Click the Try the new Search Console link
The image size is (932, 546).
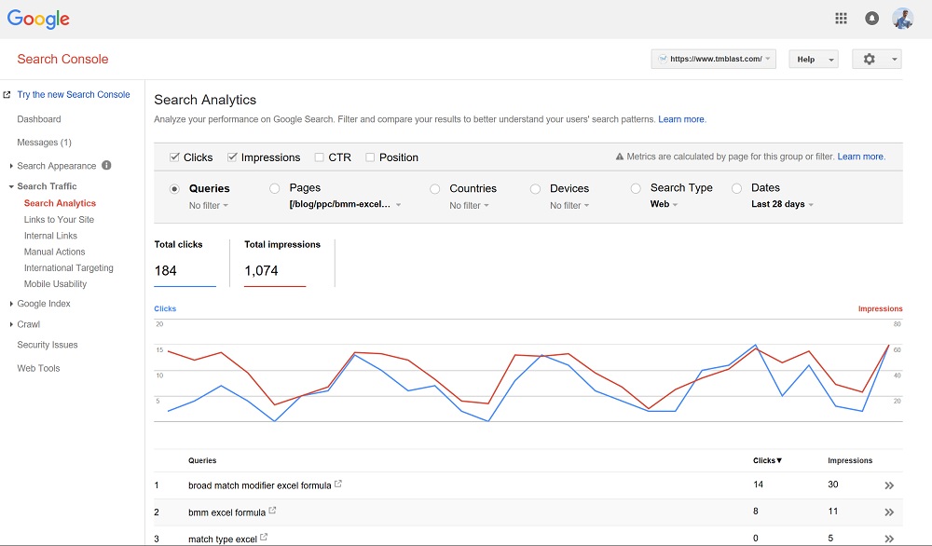tap(73, 94)
